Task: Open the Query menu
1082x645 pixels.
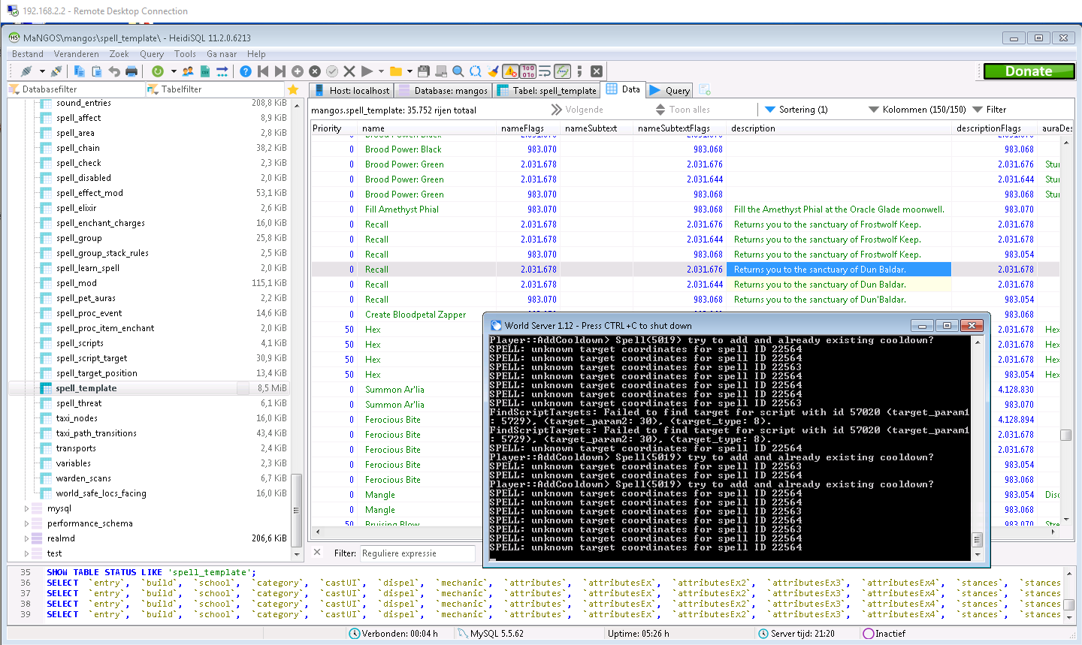Action: [151, 54]
